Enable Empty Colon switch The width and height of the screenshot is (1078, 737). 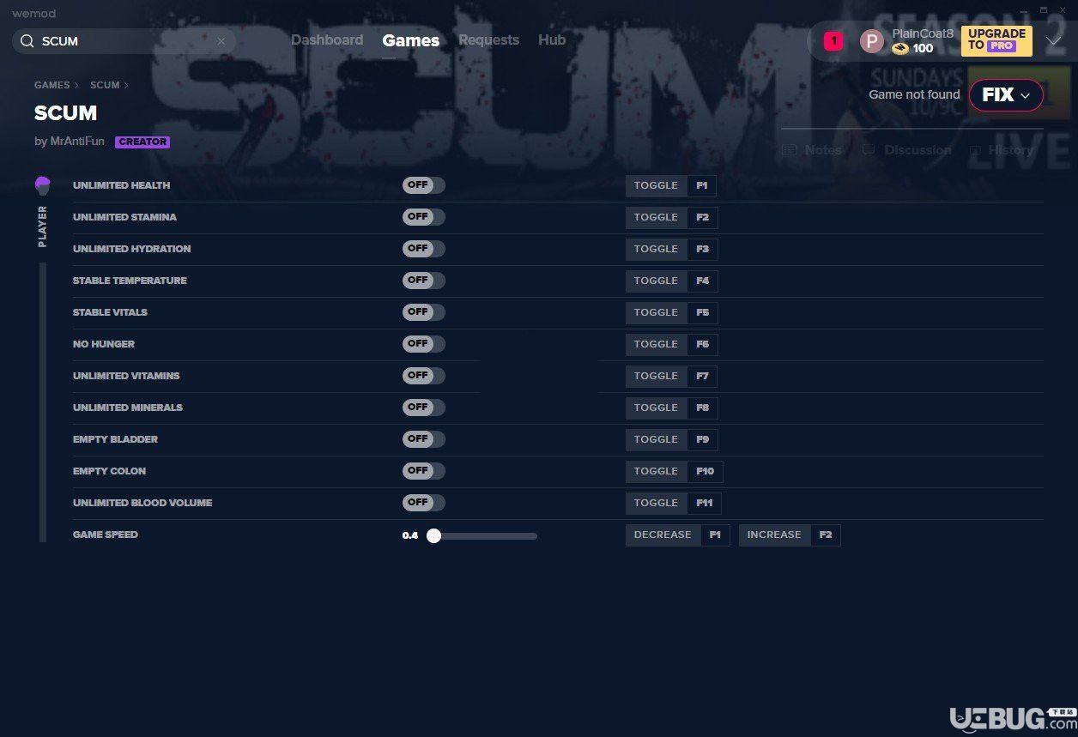pyautogui.click(x=424, y=471)
